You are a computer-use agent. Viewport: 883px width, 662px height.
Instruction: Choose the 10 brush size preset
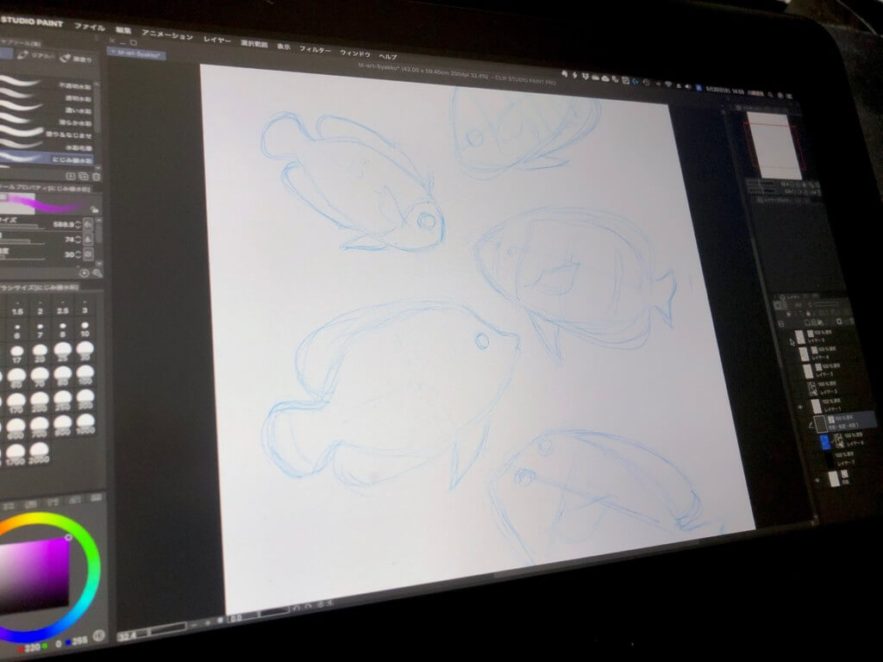coord(84,331)
